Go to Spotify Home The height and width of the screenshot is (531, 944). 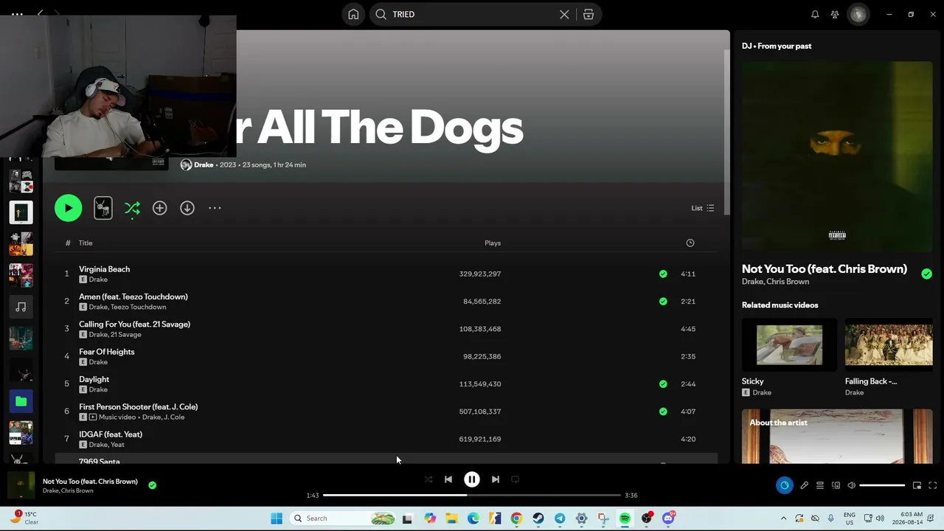[x=353, y=14]
